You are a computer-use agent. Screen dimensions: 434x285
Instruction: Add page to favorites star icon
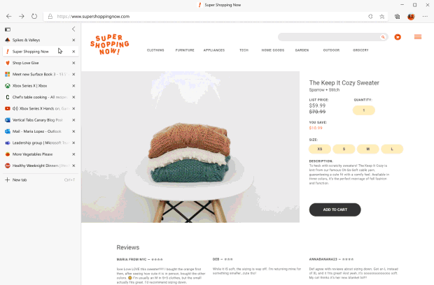pos(382,17)
